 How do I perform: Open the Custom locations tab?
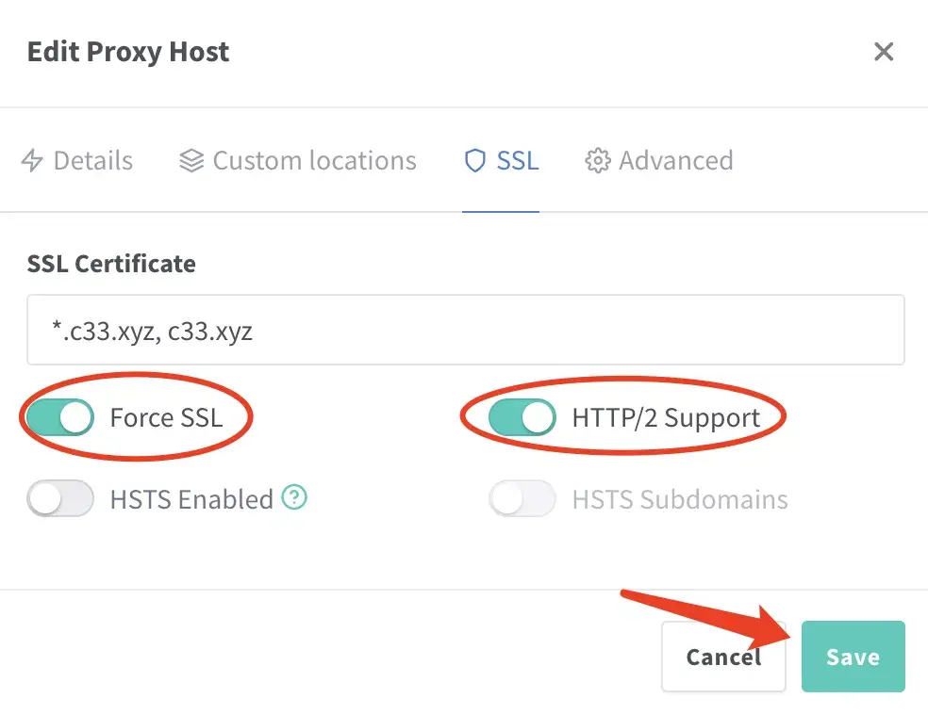click(x=314, y=161)
